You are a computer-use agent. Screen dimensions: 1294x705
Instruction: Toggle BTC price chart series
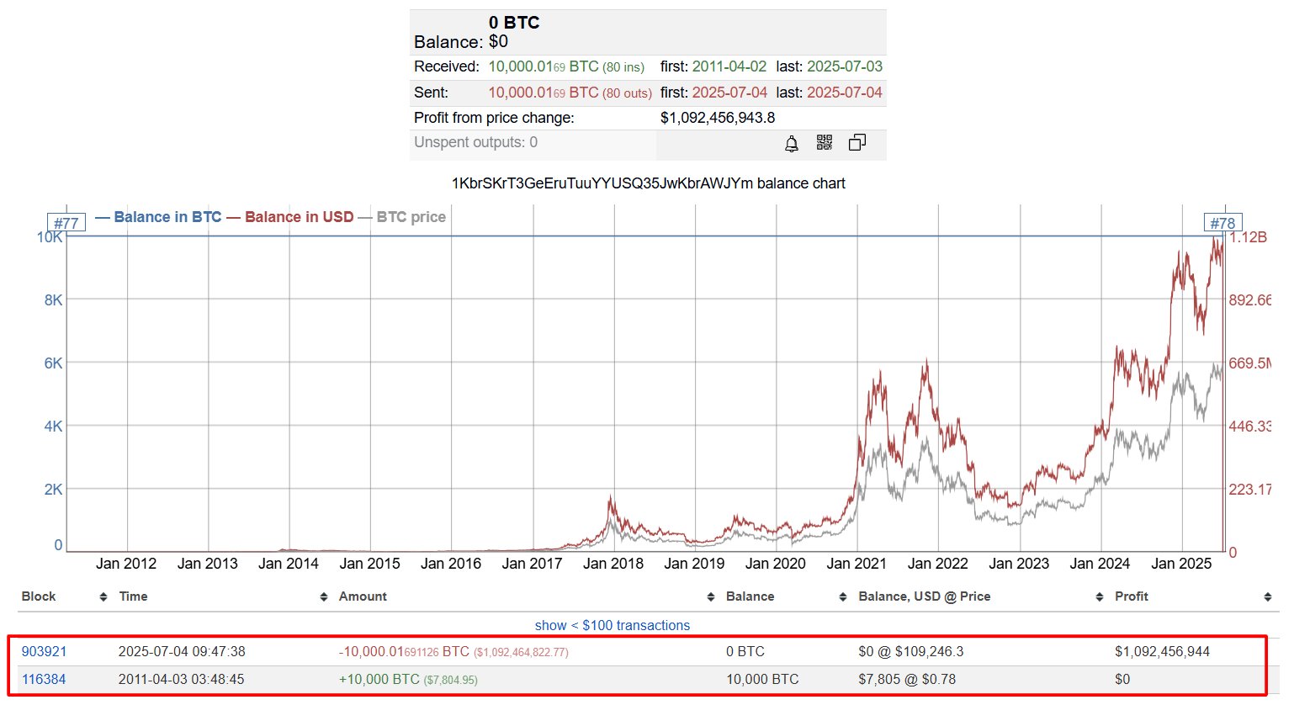(402, 217)
